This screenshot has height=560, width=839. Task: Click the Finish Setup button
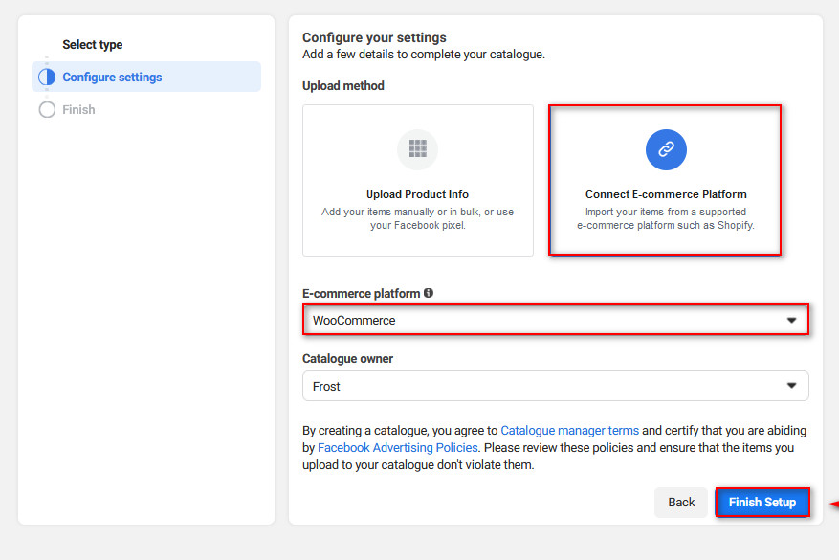click(762, 503)
